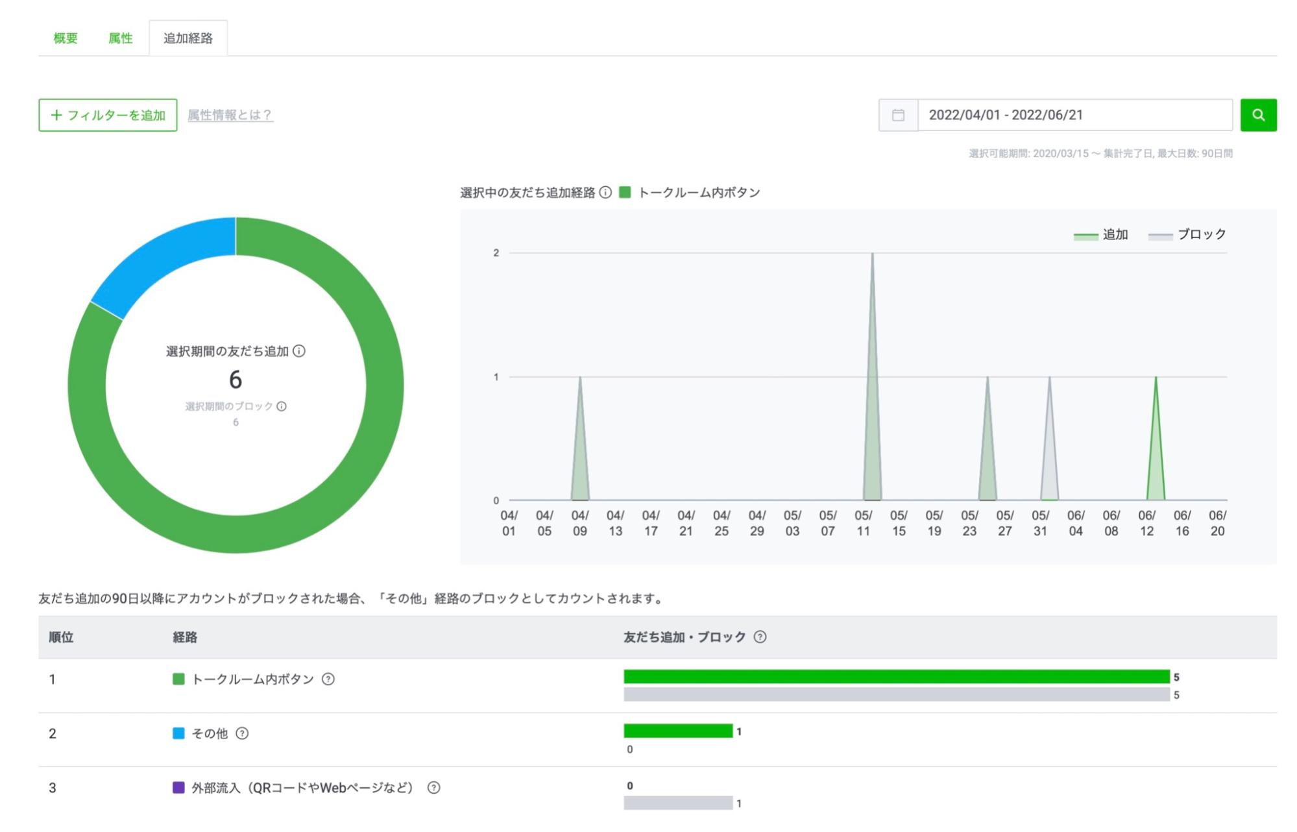The image size is (1297, 832).
Task: Click the help icon next to その他 row
Action: [x=243, y=734]
